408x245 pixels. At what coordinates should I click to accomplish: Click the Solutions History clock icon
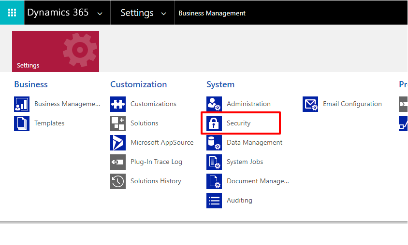pyautogui.click(x=118, y=181)
